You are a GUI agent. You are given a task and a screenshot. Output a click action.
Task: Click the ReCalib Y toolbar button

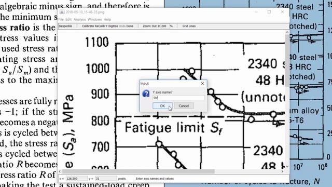coord(101,26)
